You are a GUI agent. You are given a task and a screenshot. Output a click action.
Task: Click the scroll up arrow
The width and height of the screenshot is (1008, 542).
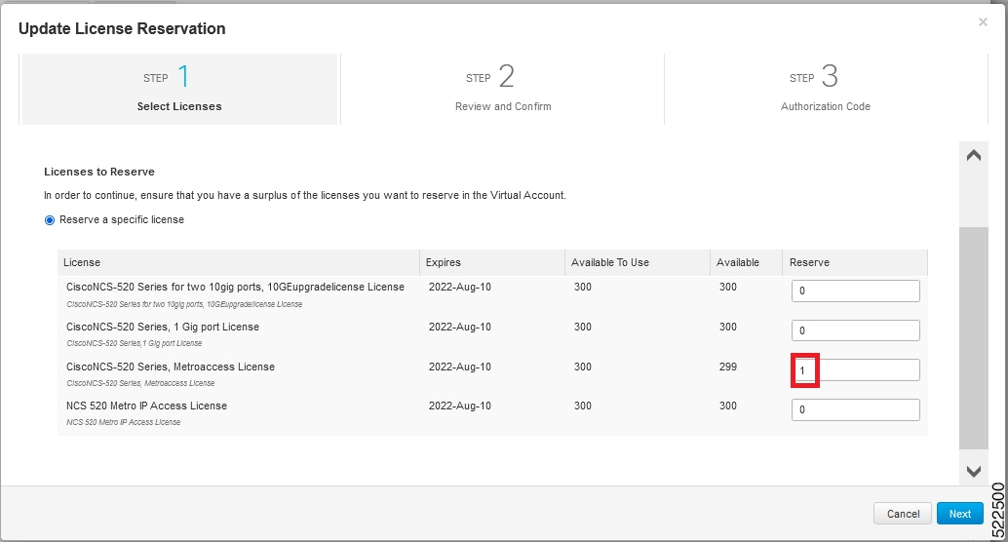click(x=973, y=156)
